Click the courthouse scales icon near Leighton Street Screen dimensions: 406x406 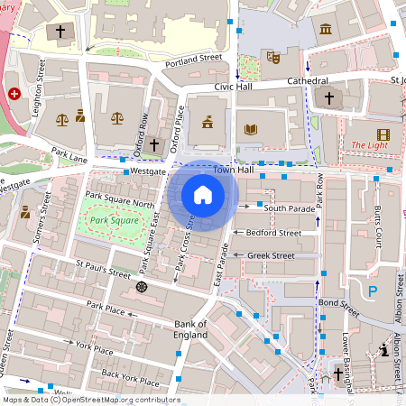62,120
